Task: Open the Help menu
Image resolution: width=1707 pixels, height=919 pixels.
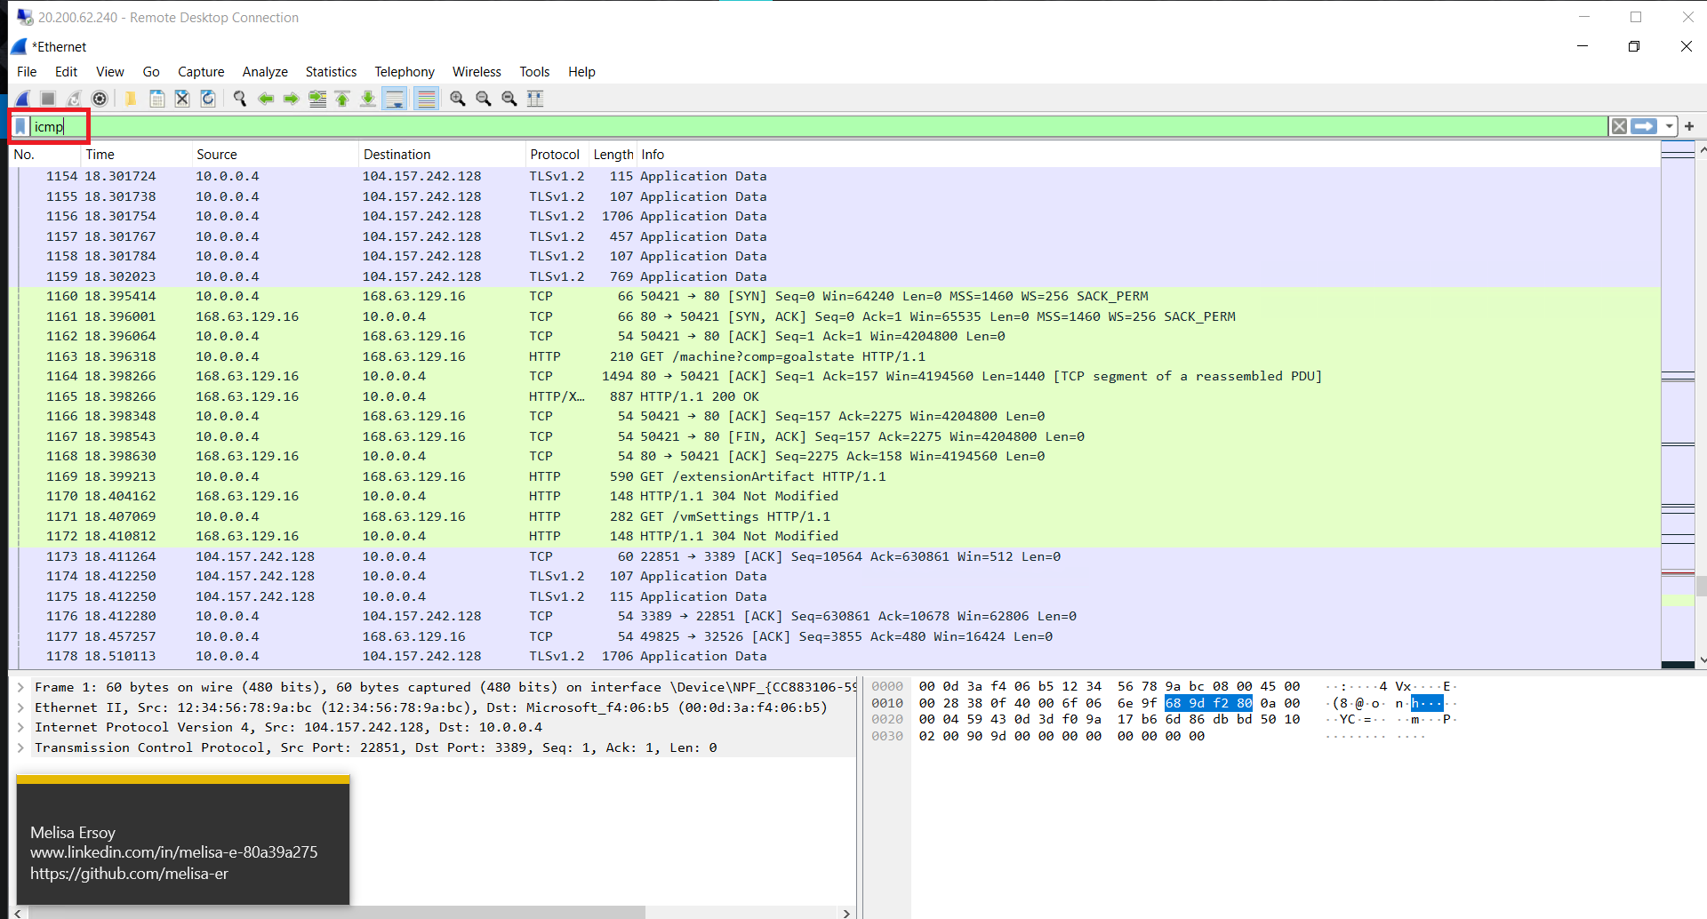Action: point(581,72)
